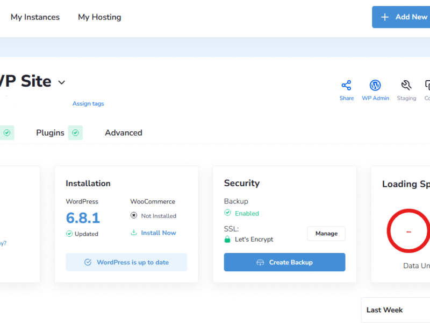Image resolution: width=430 pixels, height=323 pixels.
Task: Click the Install Now WooCommerce link
Action: (x=158, y=233)
